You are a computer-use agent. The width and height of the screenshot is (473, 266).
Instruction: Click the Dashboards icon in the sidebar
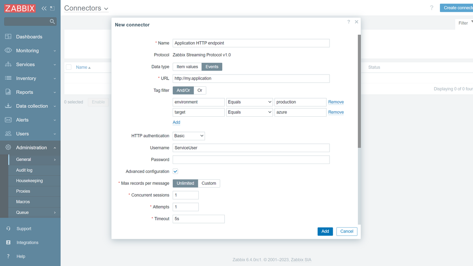(8, 37)
